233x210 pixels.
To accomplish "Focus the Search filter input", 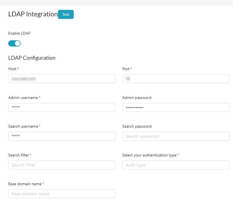I will (x=62, y=165).
